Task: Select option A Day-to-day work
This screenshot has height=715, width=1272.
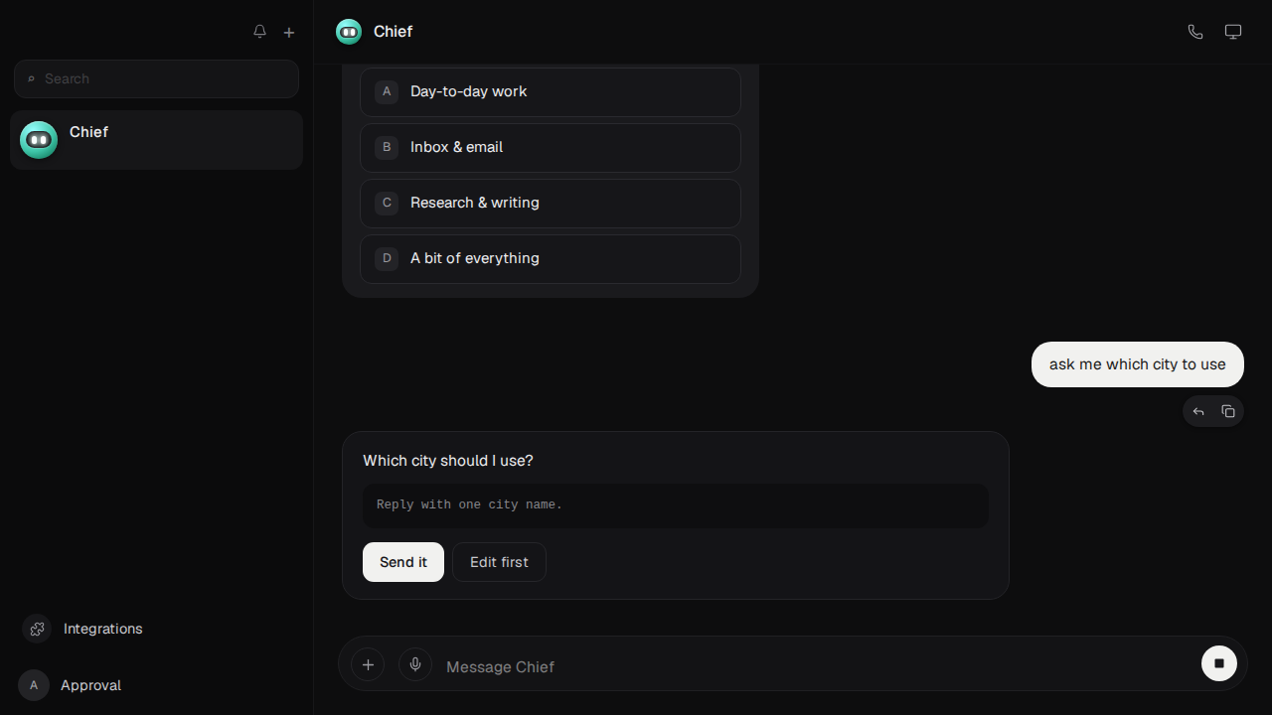Action: pos(551,91)
